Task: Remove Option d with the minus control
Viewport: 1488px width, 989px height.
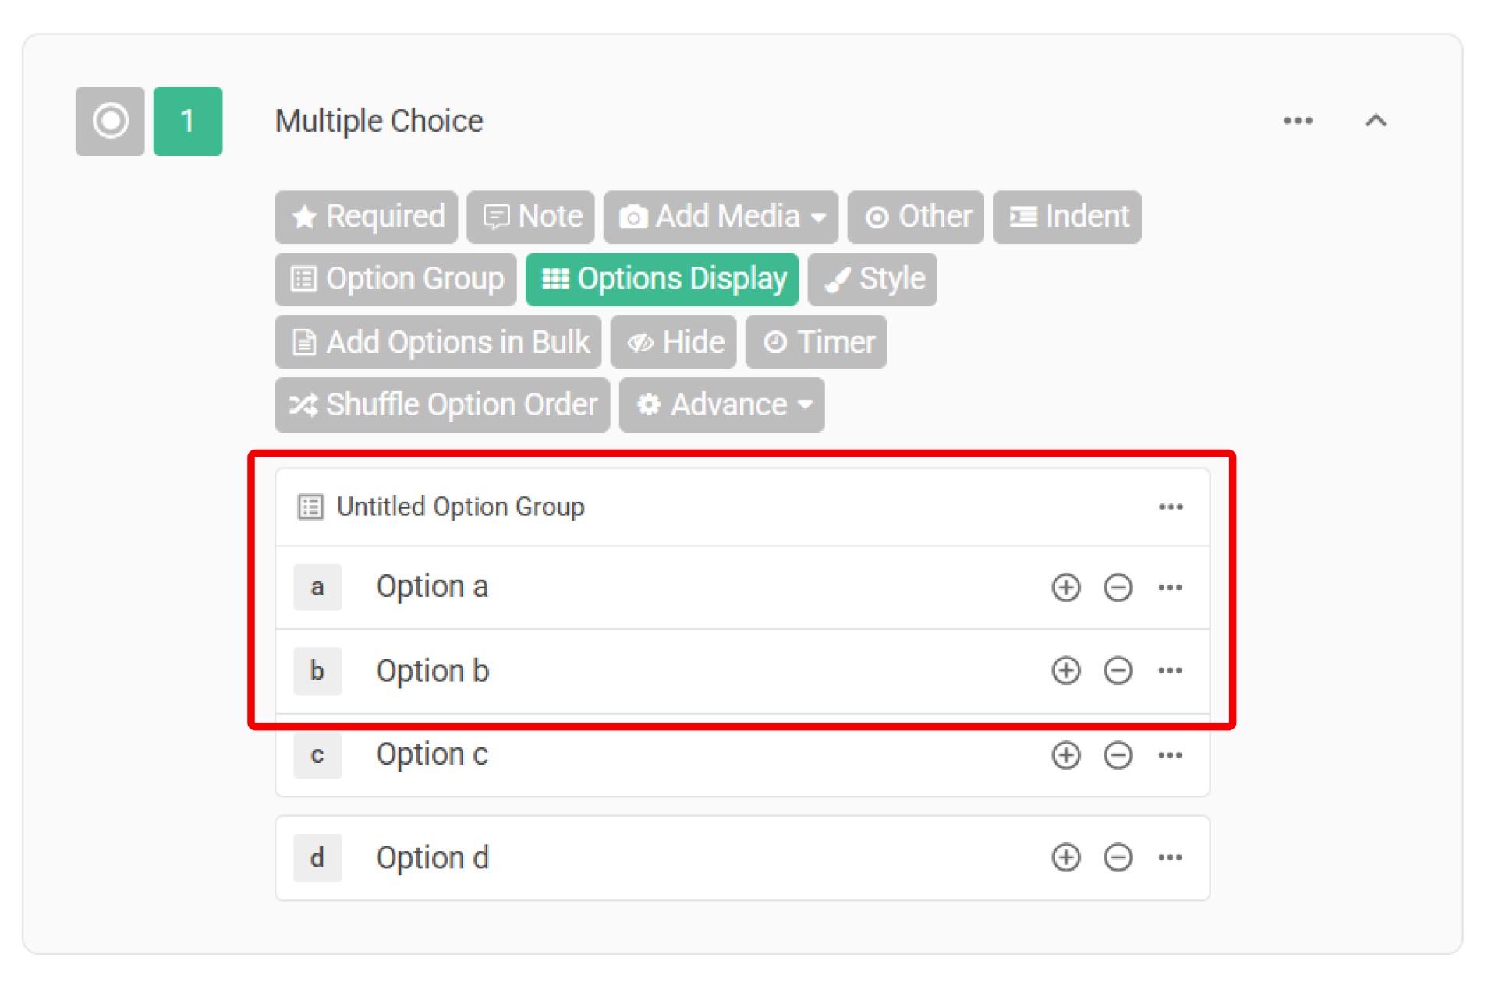Action: tap(1118, 857)
